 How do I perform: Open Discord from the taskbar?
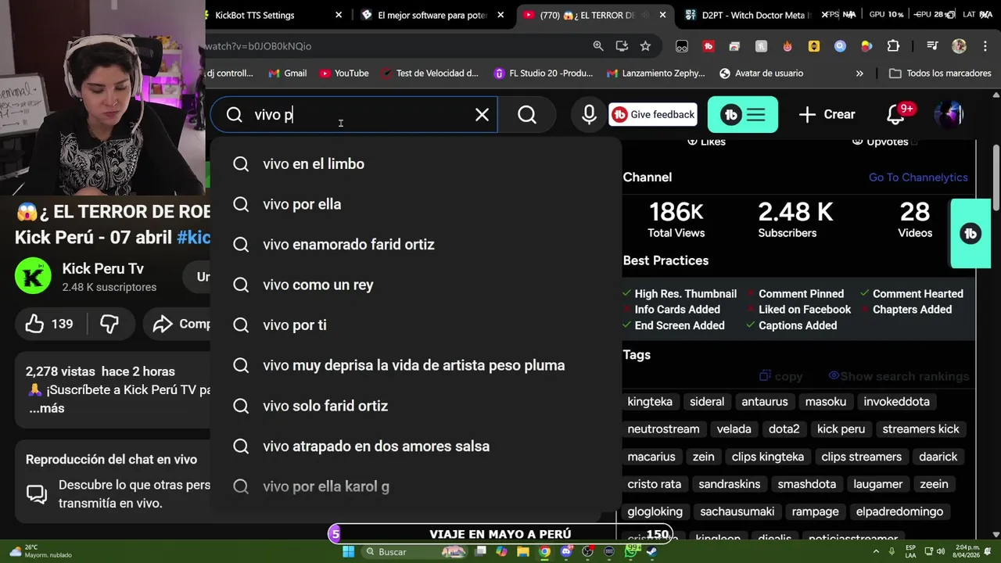[x=566, y=552]
